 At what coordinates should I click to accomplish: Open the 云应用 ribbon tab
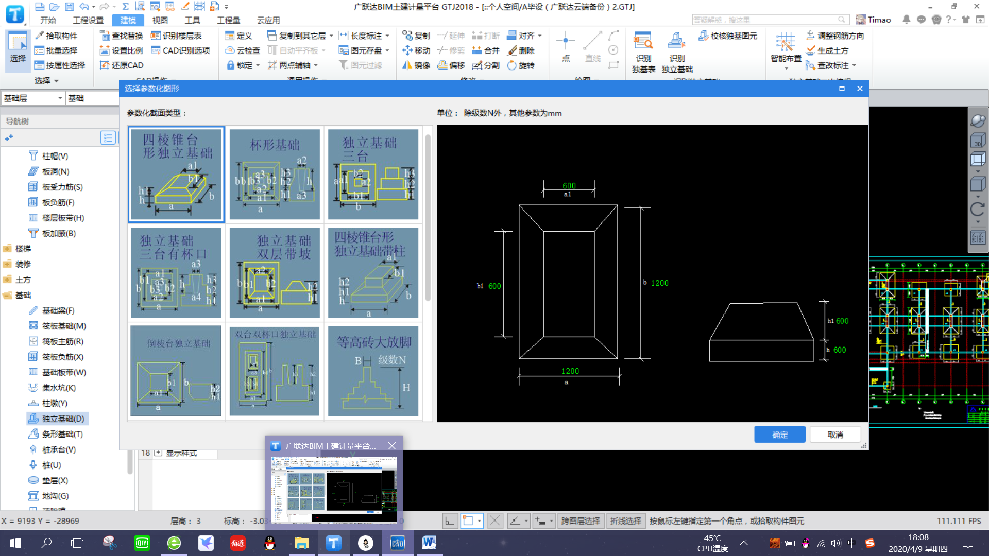[x=268, y=20]
